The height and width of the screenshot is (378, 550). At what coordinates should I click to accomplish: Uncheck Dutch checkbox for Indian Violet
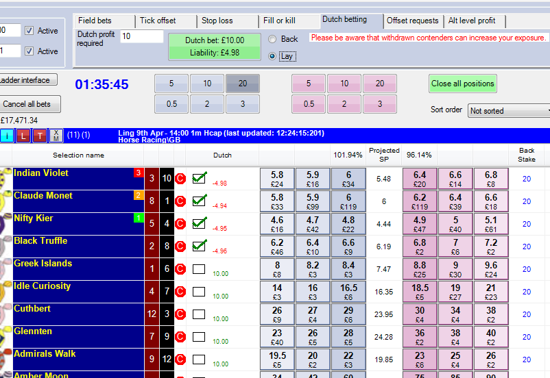199,178
